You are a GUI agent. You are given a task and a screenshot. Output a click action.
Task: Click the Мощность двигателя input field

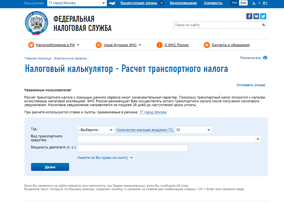click(132, 148)
